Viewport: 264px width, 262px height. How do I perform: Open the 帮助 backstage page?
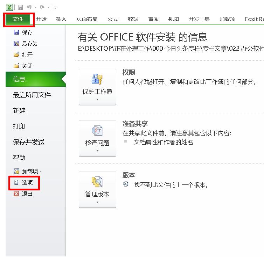coord(19,158)
